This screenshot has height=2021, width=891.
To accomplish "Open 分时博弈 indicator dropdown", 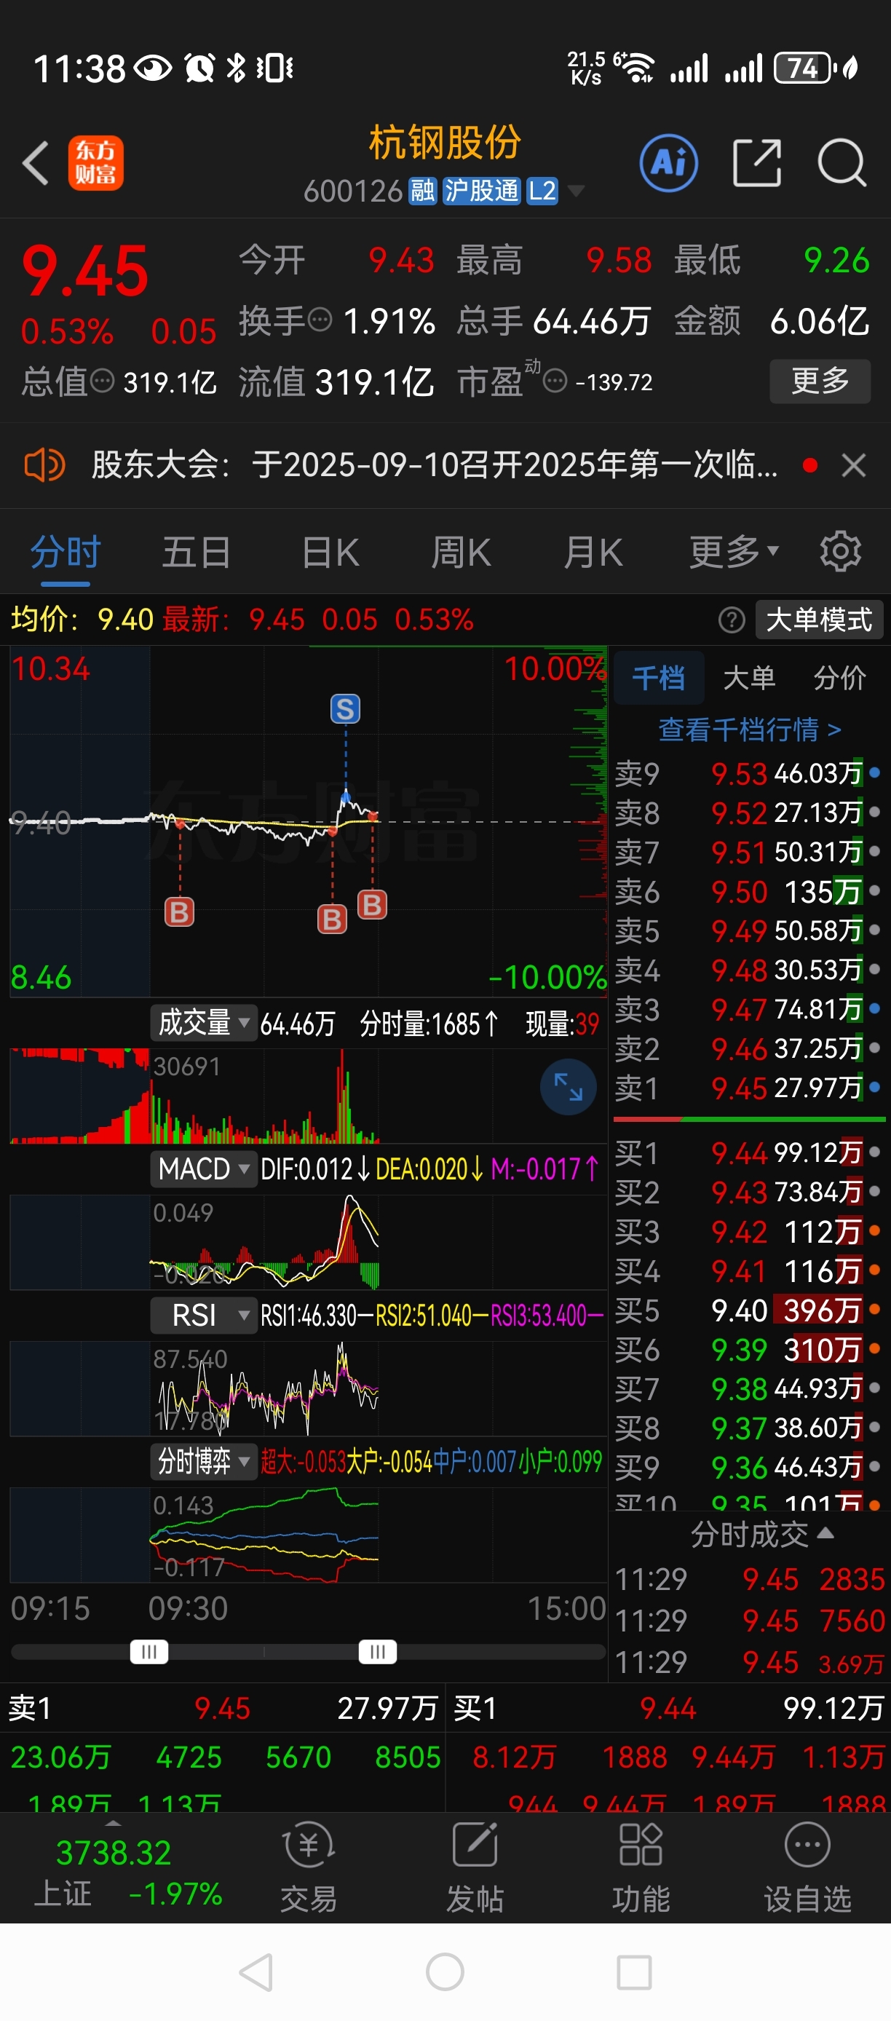I will (x=203, y=1461).
